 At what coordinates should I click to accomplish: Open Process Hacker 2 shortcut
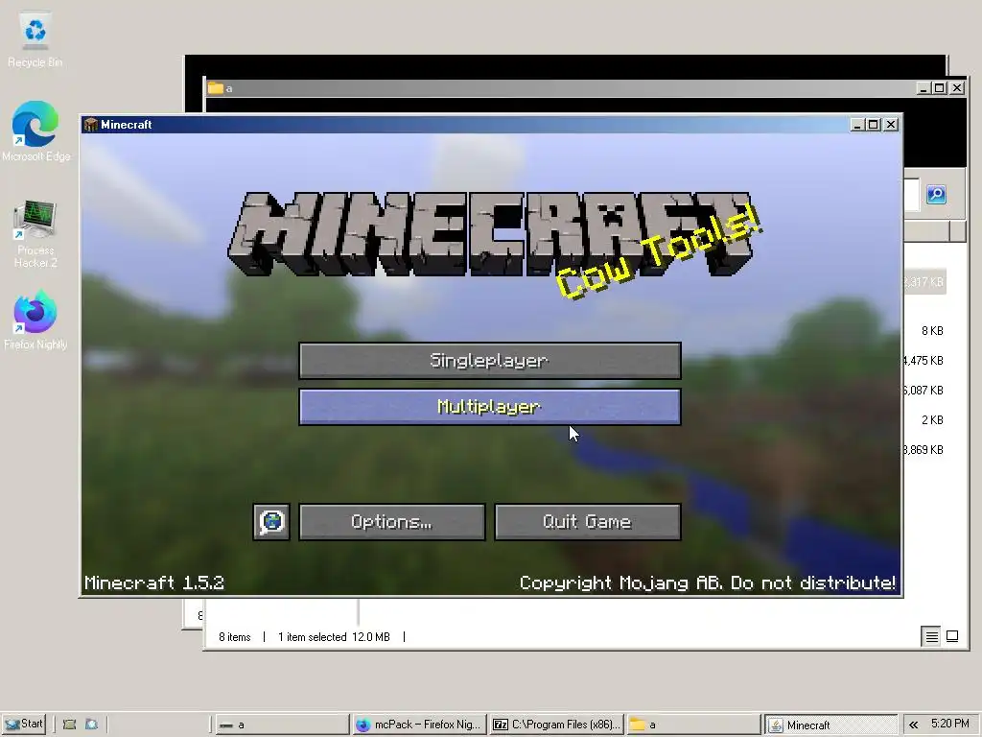(x=35, y=234)
